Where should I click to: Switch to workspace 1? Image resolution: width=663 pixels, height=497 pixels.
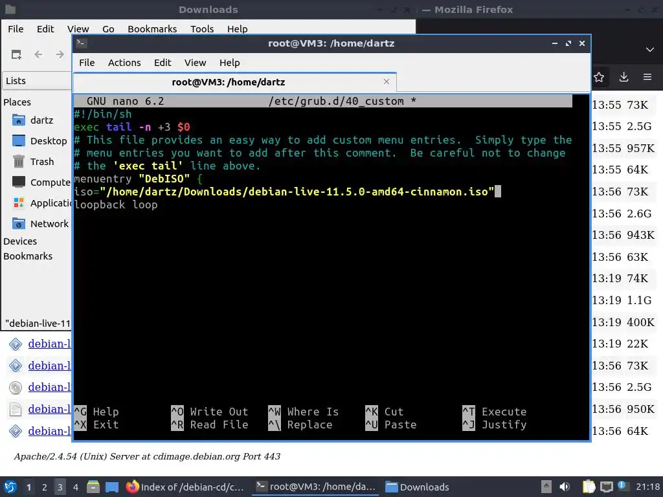tap(28, 487)
